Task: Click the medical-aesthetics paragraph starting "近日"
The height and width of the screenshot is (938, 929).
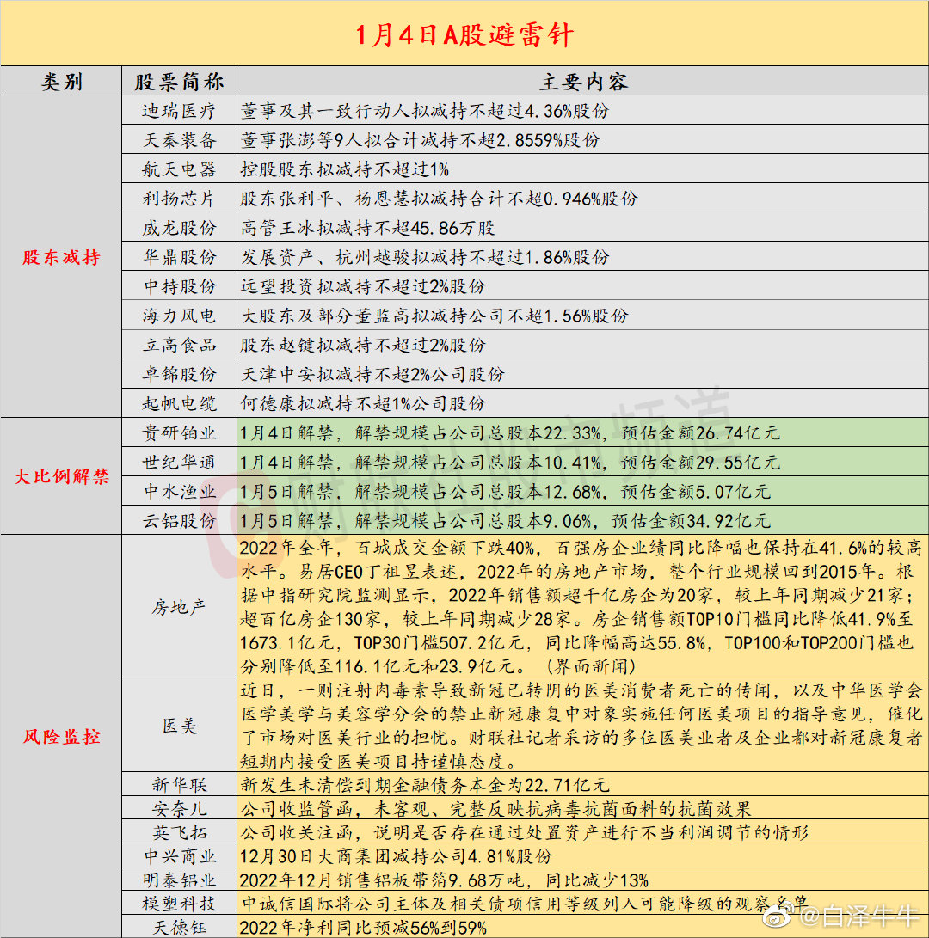Action: [x=581, y=726]
